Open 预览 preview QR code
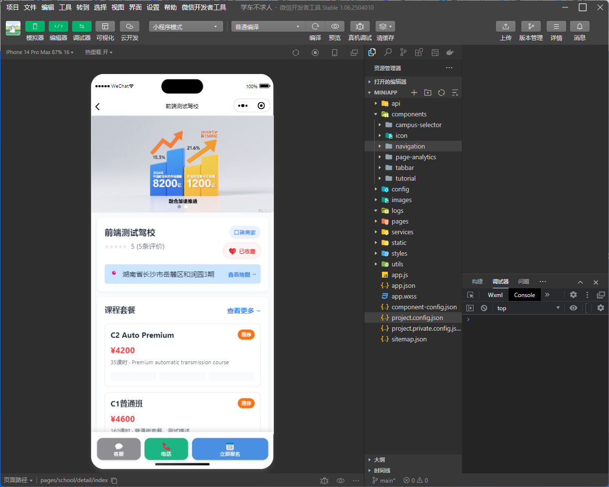This screenshot has height=487, width=609. (335, 26)
